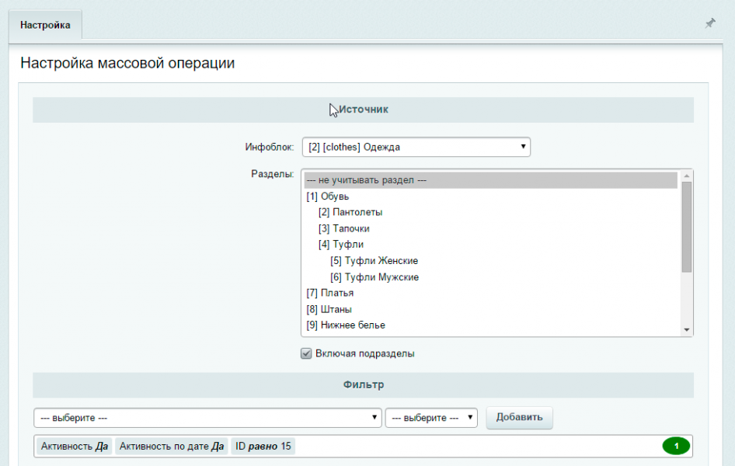
Task: Open the filter field '--- выберите ---' dropdown
Action: [207, 418]
